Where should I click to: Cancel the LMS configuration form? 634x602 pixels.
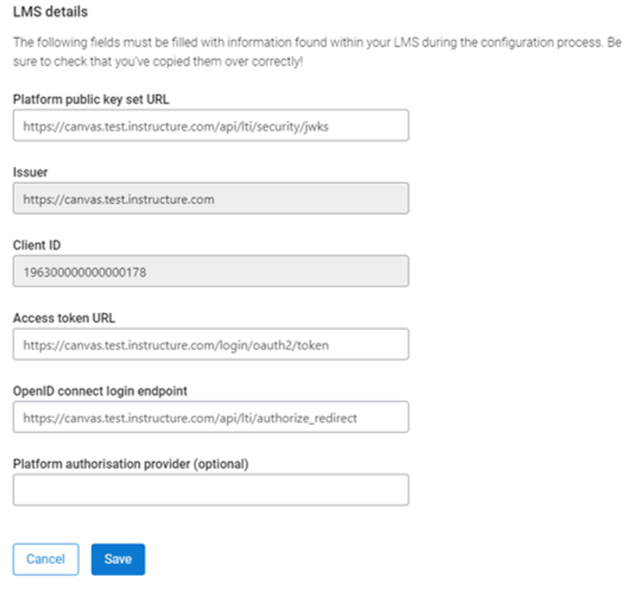point(46,559)
